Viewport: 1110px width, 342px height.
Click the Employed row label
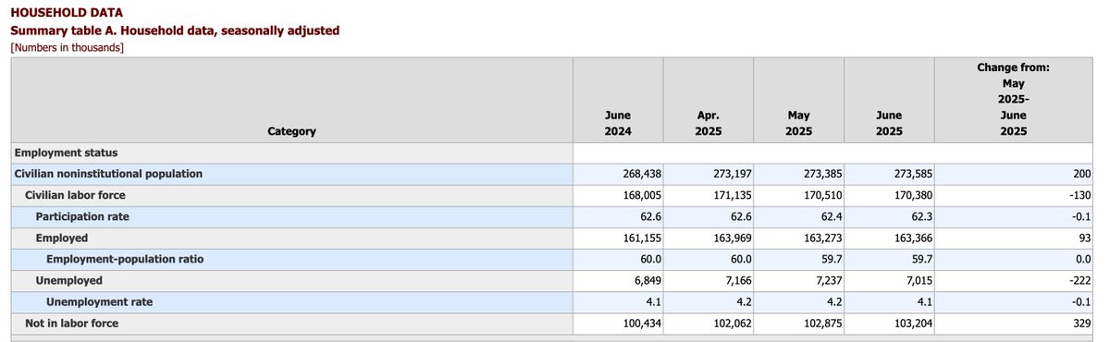[62, 238]
